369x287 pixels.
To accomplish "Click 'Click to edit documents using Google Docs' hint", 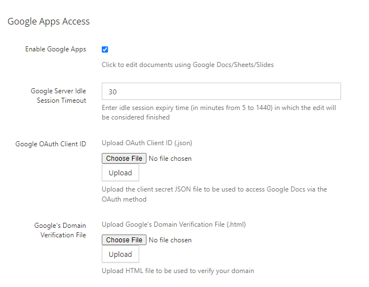I will (188, 65).
